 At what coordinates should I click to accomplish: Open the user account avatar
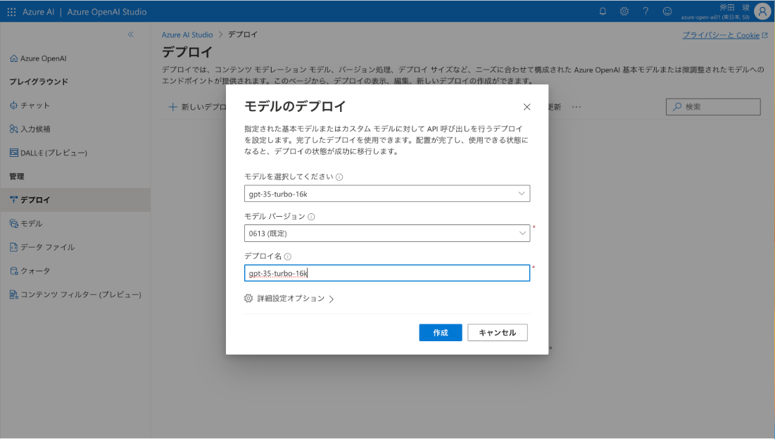[x=762, y=11]
